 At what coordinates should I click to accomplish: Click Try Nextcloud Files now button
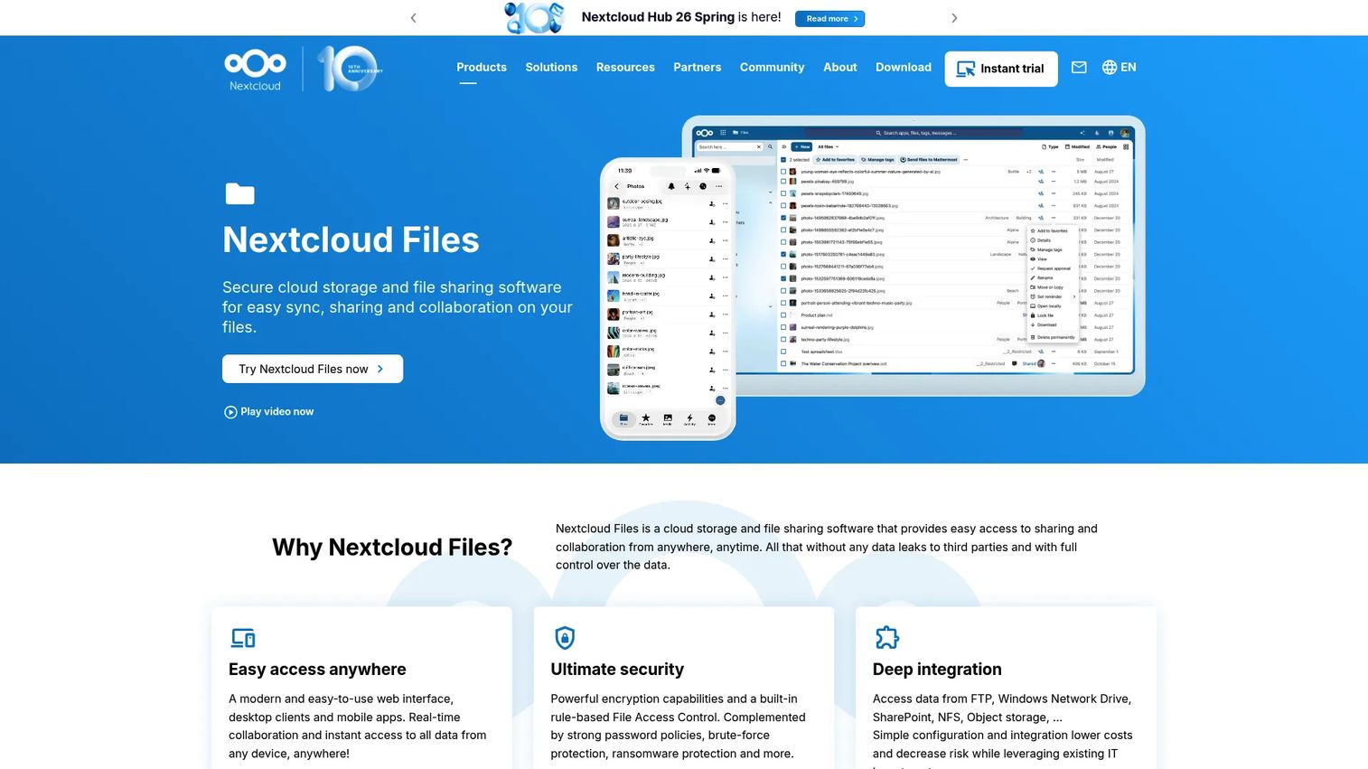coord(313,369)
